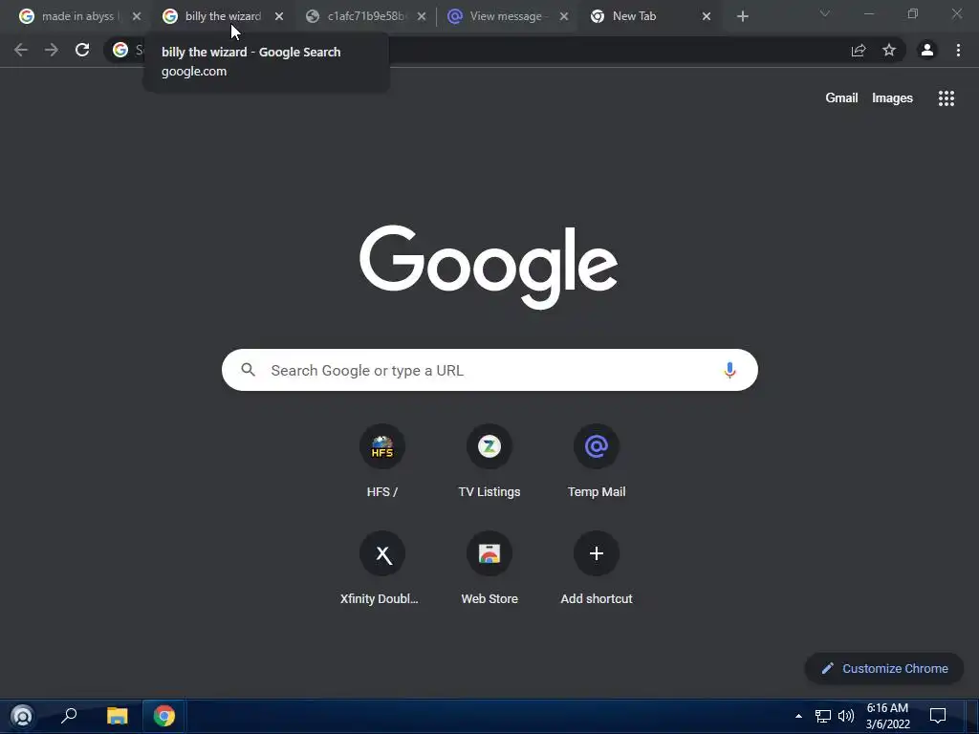Bookmark this tab with star icon
979x734 pixels.
[x=889, y=50]
